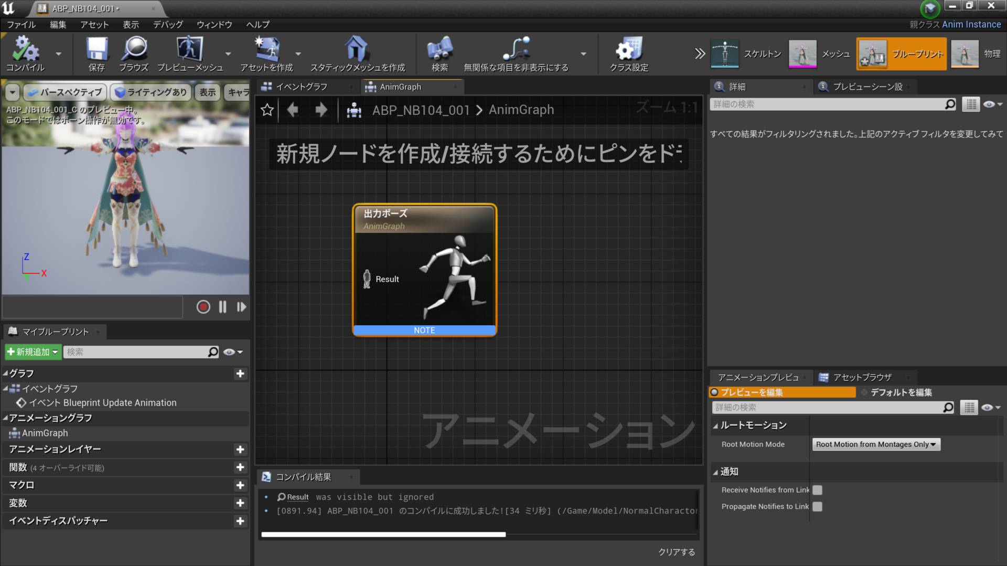The width and height of the screenshot is (1007, 566).
Task: Open the Create Asset dropdown arrow
Action: pos(298,54)
